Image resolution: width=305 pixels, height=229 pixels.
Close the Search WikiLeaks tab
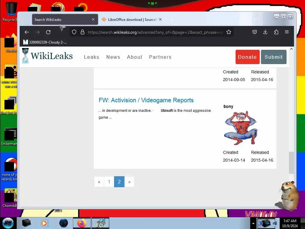(x=93, y=19)
